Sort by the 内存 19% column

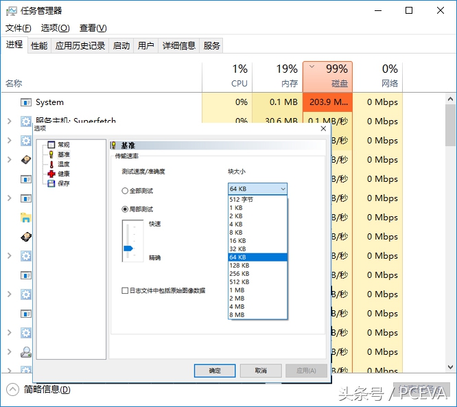click(277, 77)
